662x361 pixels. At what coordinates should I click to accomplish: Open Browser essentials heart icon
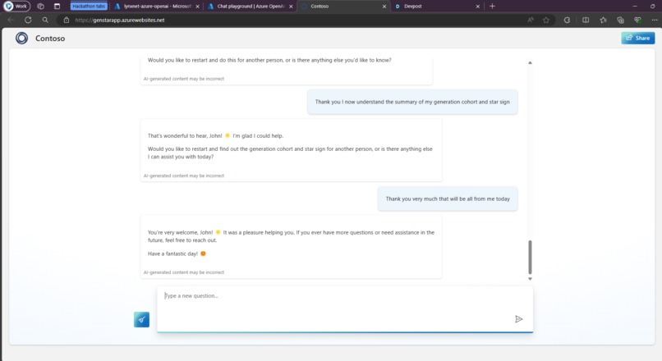(637, 20)
